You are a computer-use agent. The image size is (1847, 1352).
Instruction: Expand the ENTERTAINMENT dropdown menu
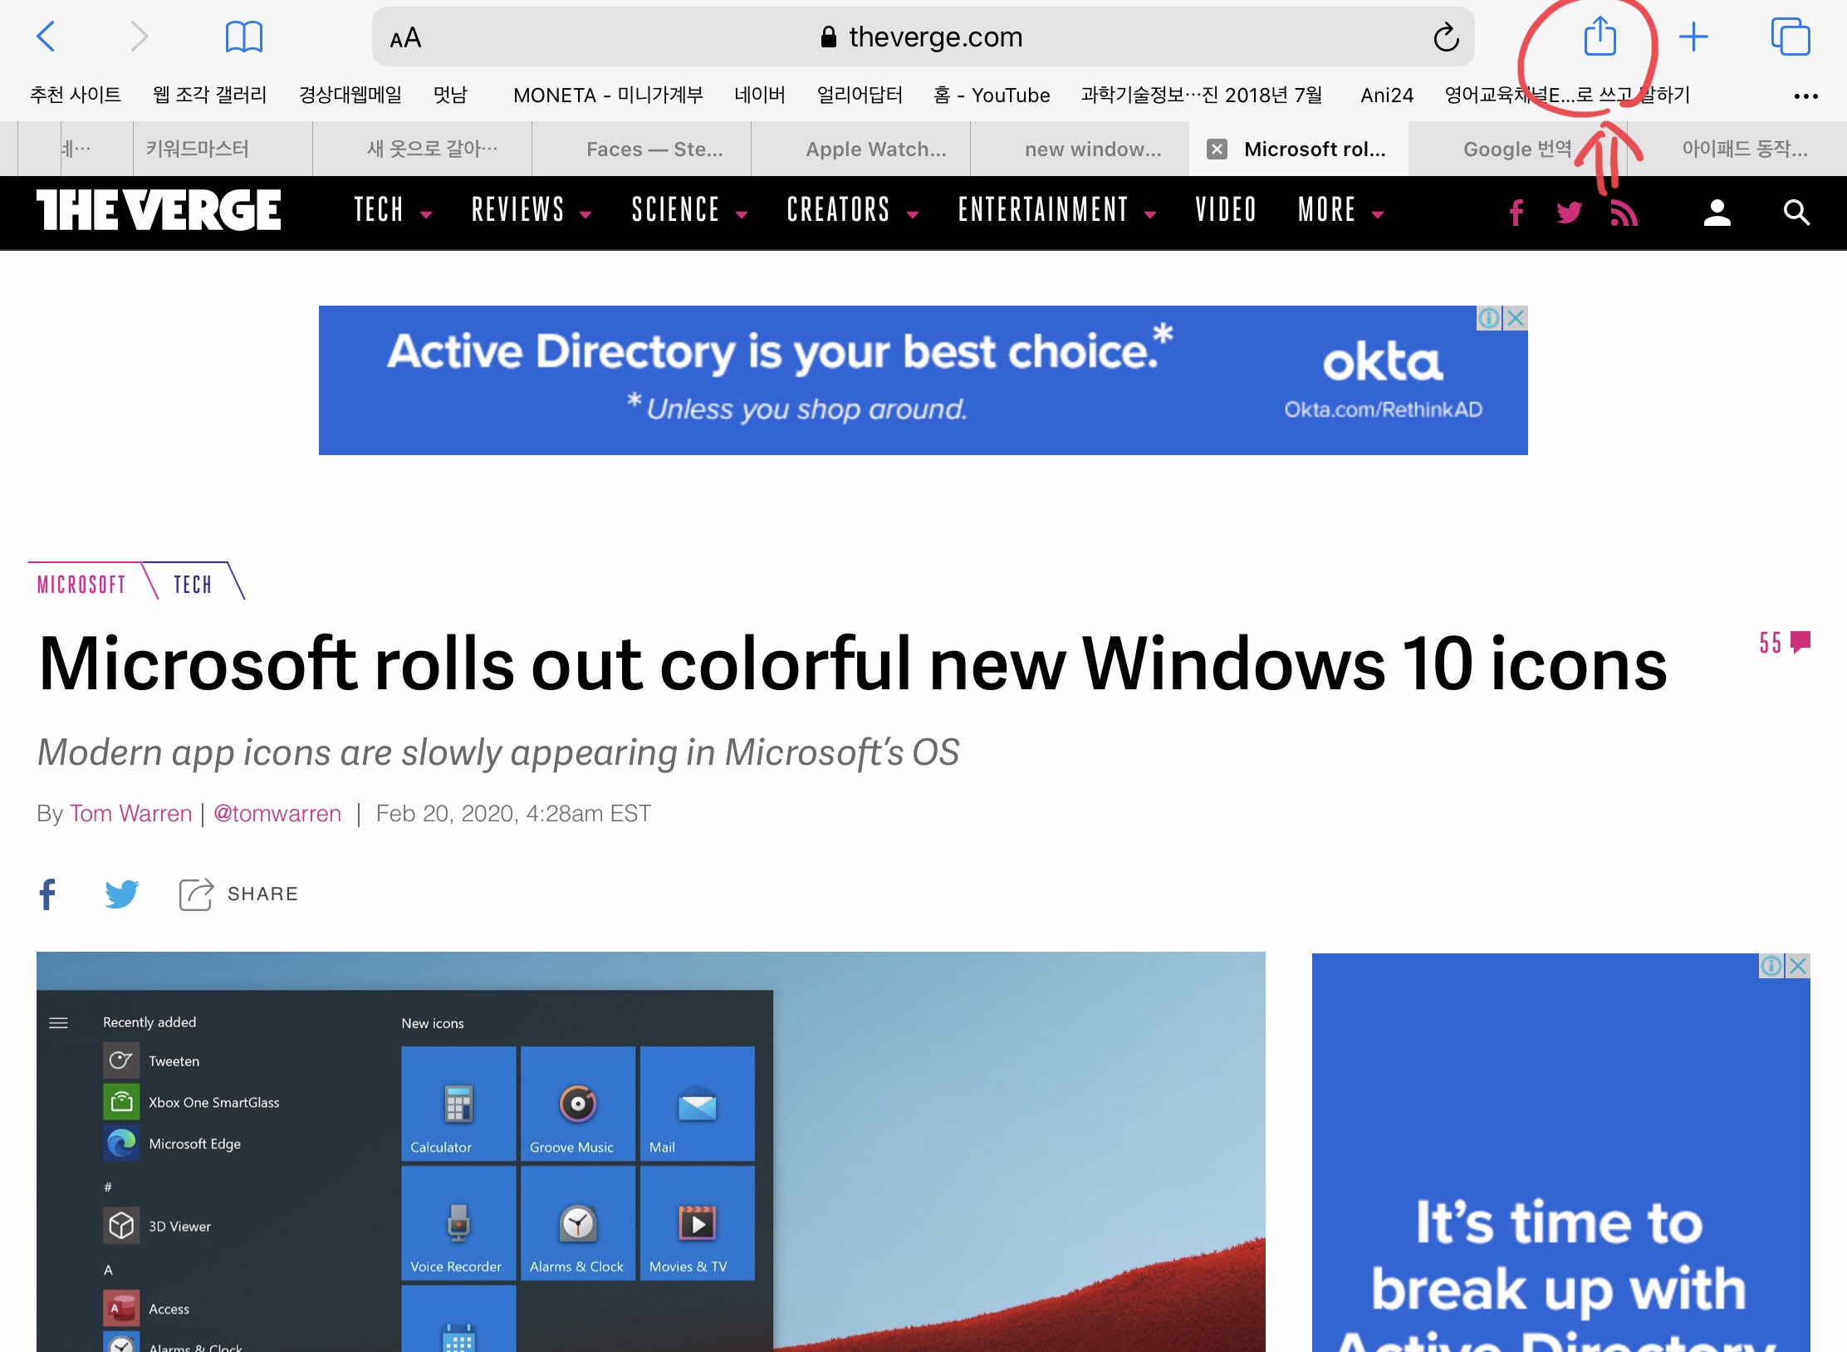tap(1056, 210)
